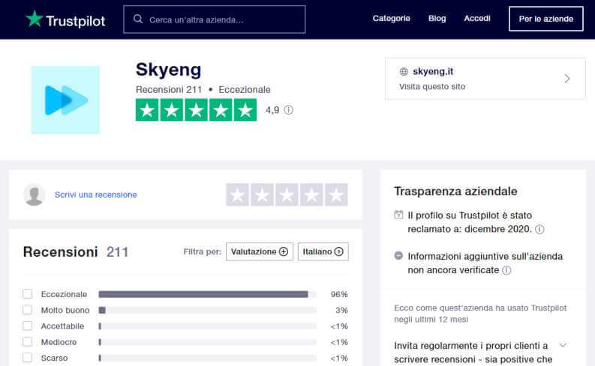Click the globe icon beside skyeng.it
595x366 pixels.
404,72
